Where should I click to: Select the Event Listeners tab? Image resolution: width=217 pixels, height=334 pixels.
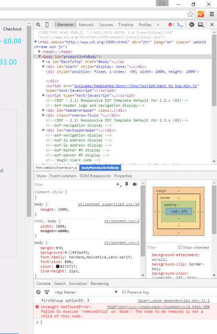point(63,176)
